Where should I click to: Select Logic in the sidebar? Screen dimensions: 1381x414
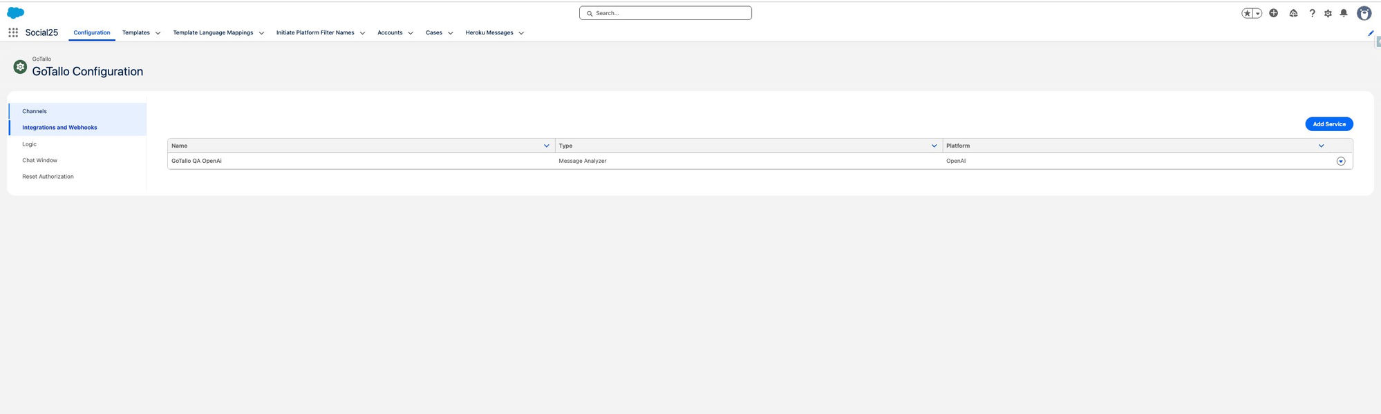[77, 144]
